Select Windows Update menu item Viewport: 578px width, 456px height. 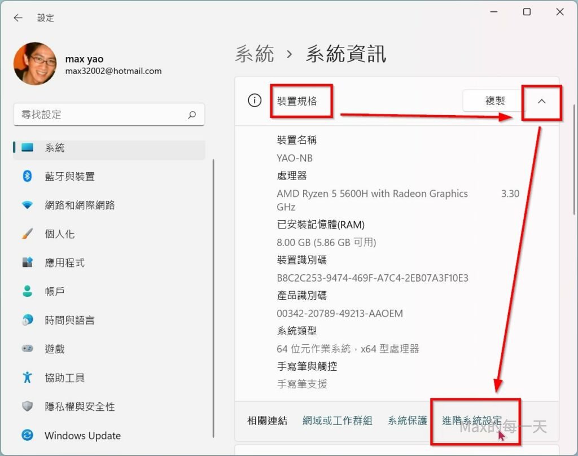click(82, 436)
